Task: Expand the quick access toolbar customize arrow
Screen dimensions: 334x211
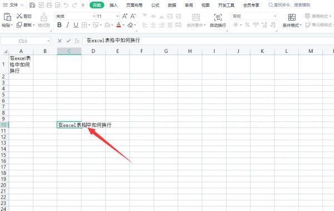Action: pos(83,5)
